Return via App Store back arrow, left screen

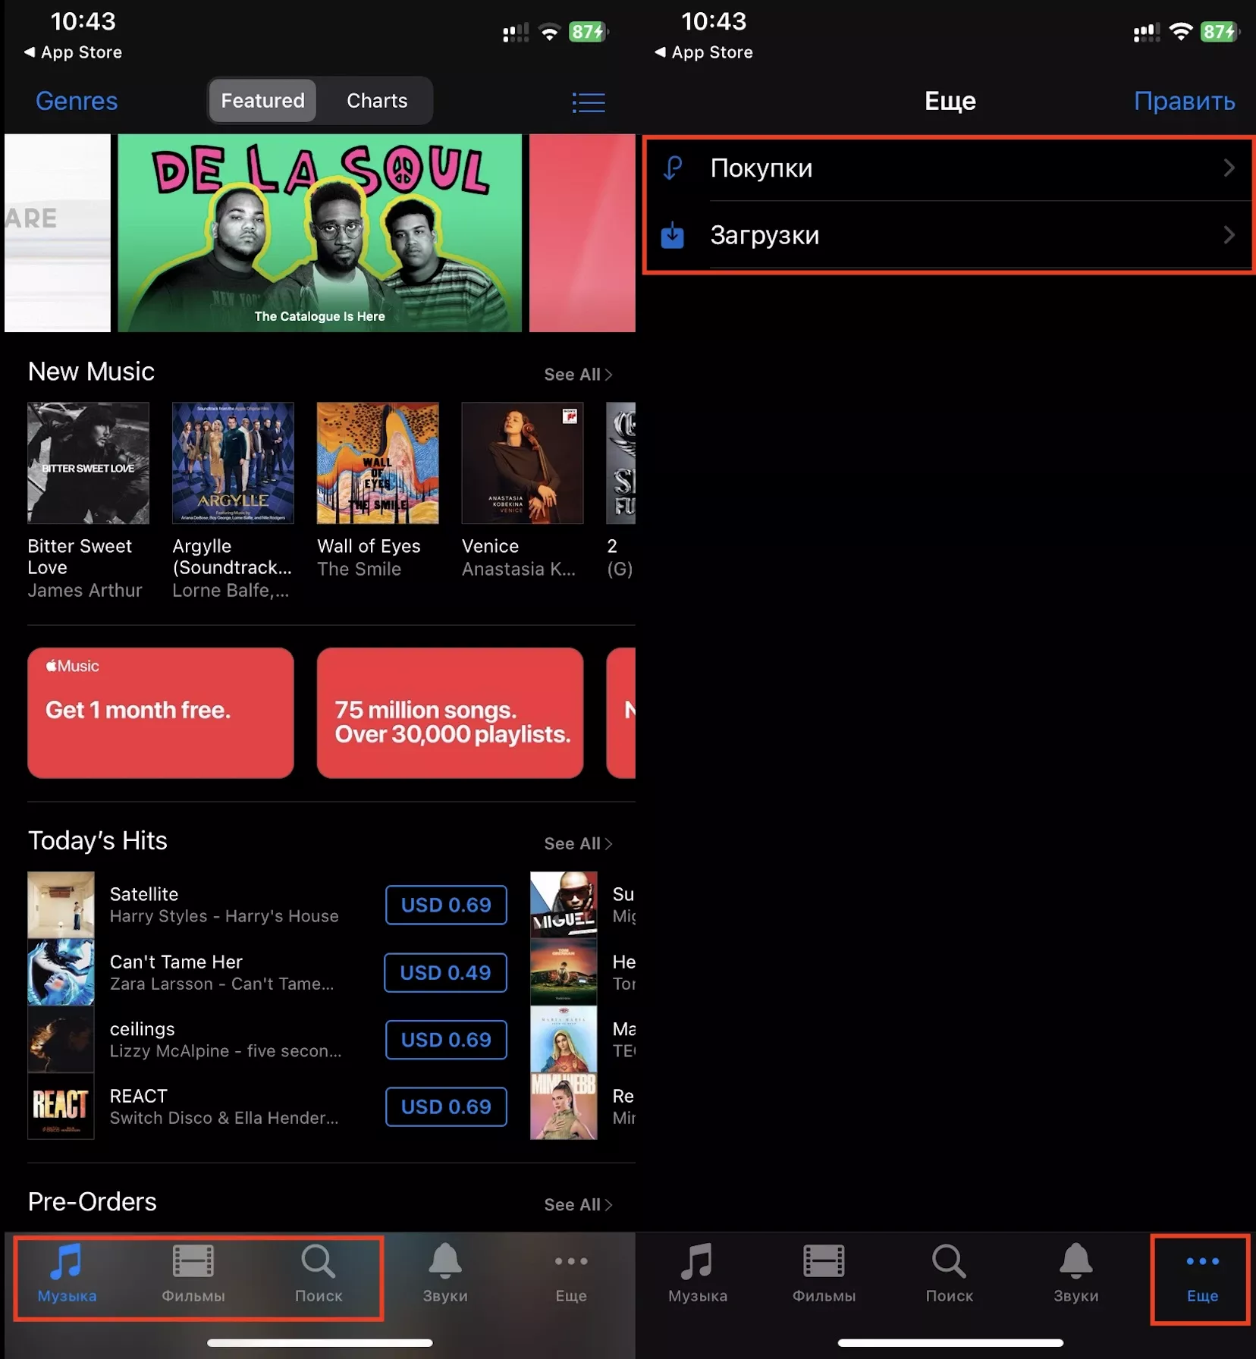point(73,52)
